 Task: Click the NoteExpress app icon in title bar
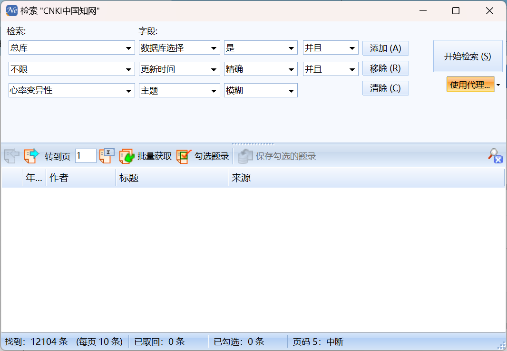[11, 10]
